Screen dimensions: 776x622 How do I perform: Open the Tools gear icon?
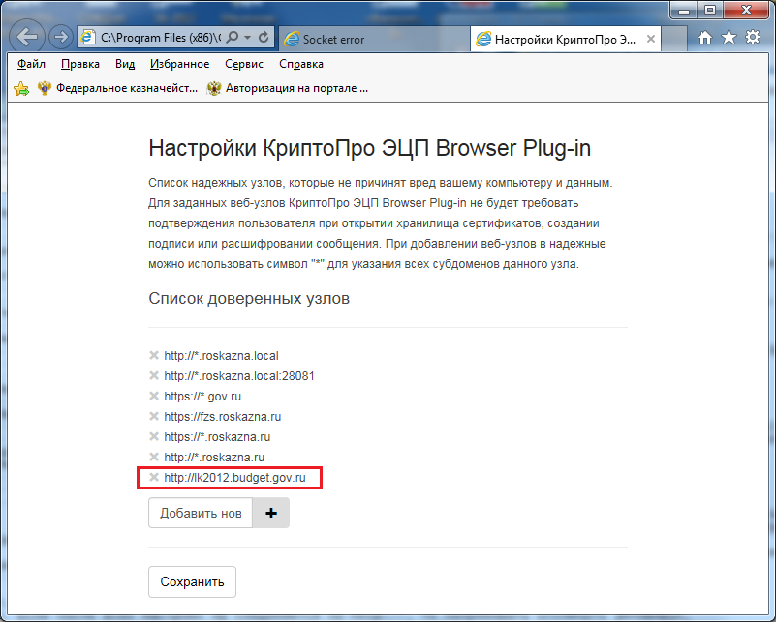click(x=752, y=37)
